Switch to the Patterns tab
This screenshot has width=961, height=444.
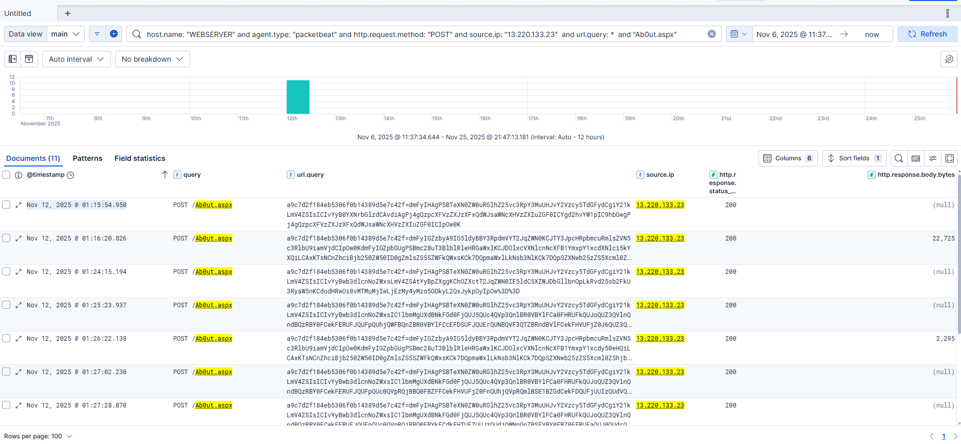point(87,158)
